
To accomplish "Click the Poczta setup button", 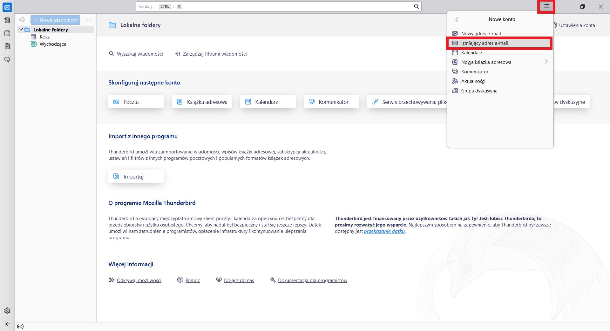I will click(136, 102).
